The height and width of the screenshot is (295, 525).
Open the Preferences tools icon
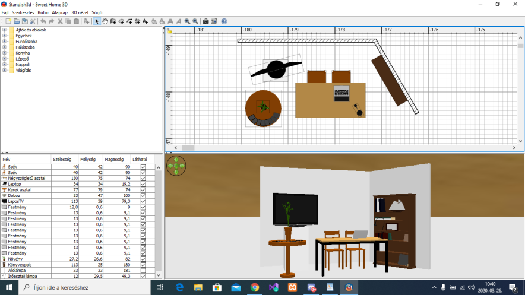click(x=33, y=21)
